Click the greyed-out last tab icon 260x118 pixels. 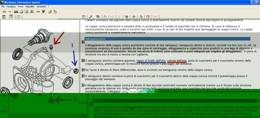pyautogui.click(x=155, y=17)
